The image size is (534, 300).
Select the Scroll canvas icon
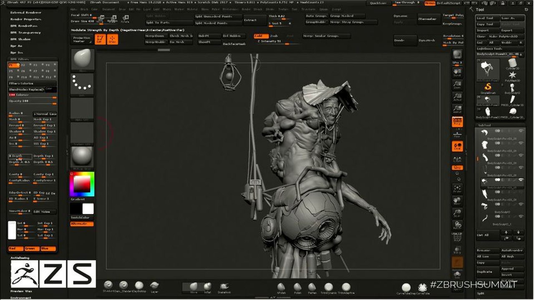(x=458, y=72)
